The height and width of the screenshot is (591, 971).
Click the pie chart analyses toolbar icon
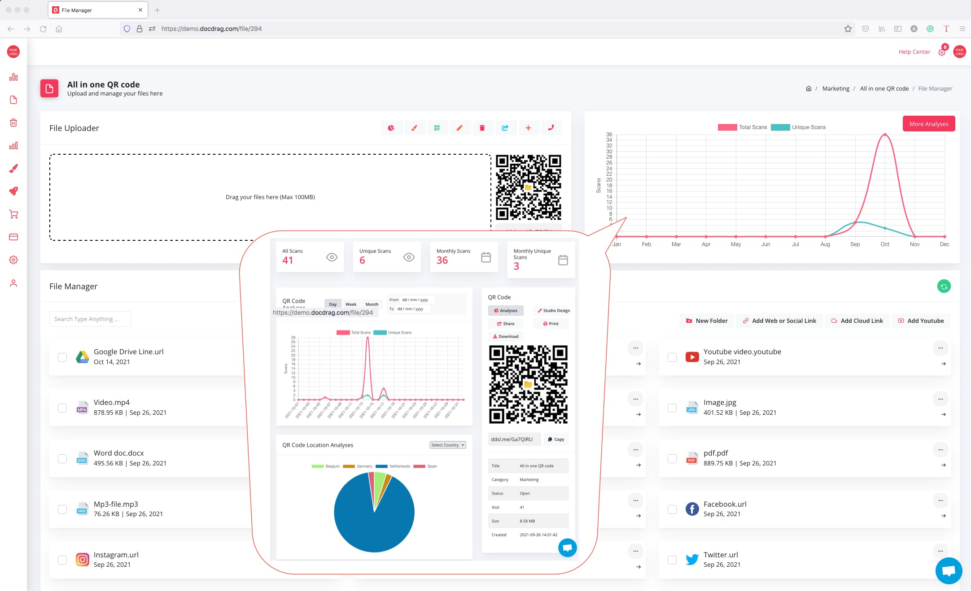(x=391, y=128)
